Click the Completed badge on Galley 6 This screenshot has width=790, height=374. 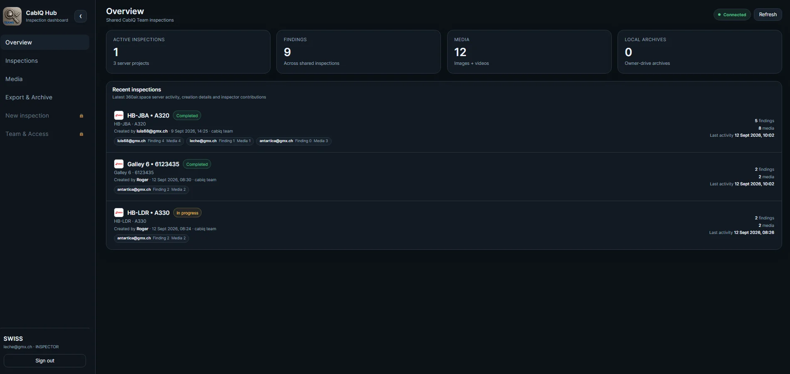click(197, 164)
